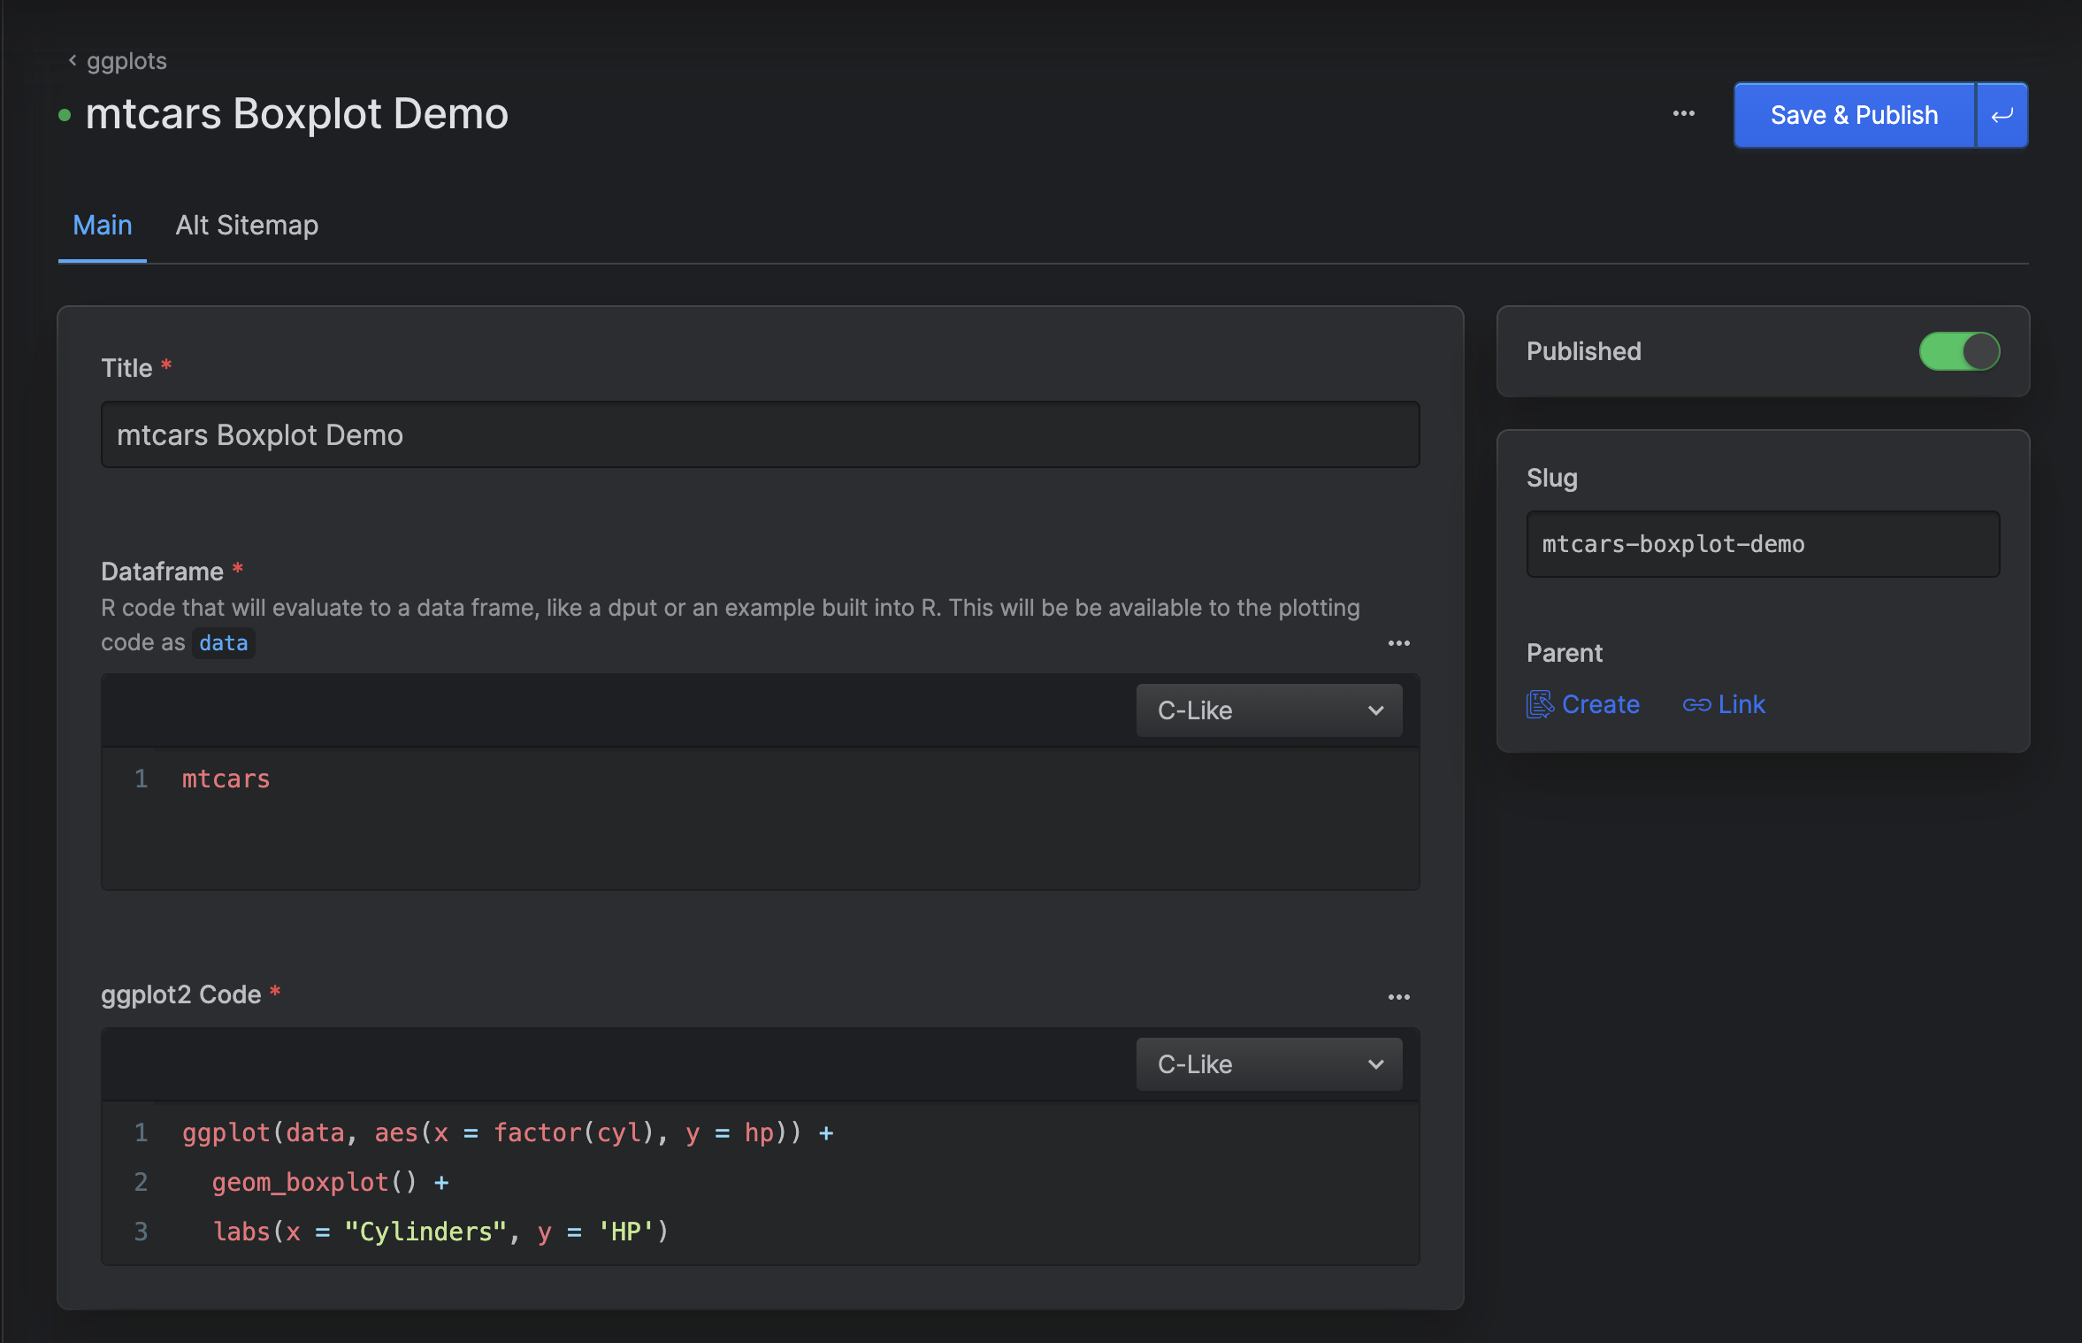This screenshot has height=1343, width=2082.
Task: Toggle the Published switch
Action: (1959, 351)
